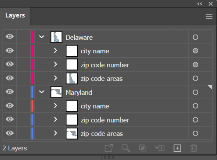This screenshot has width=217, height=160.
Task: Click target circle for zip code areas
Action: [x=195, y=78]
